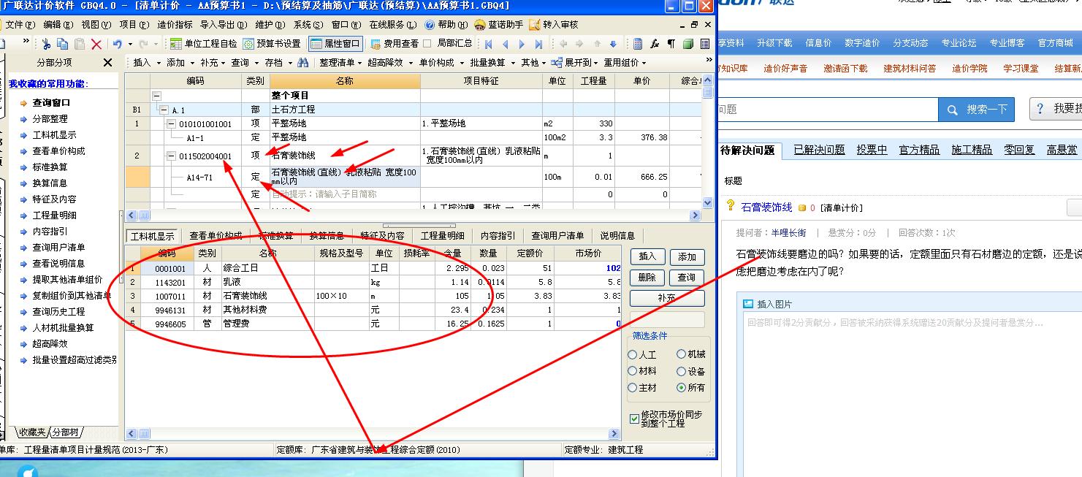Click the browser window's search input field
The height and width of the screenshot is (477, 1082).
pyautogui.click(x=828, y=110)
